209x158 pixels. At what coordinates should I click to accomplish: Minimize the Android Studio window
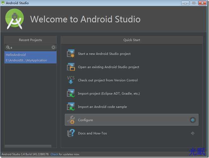[x=185, y=3]
